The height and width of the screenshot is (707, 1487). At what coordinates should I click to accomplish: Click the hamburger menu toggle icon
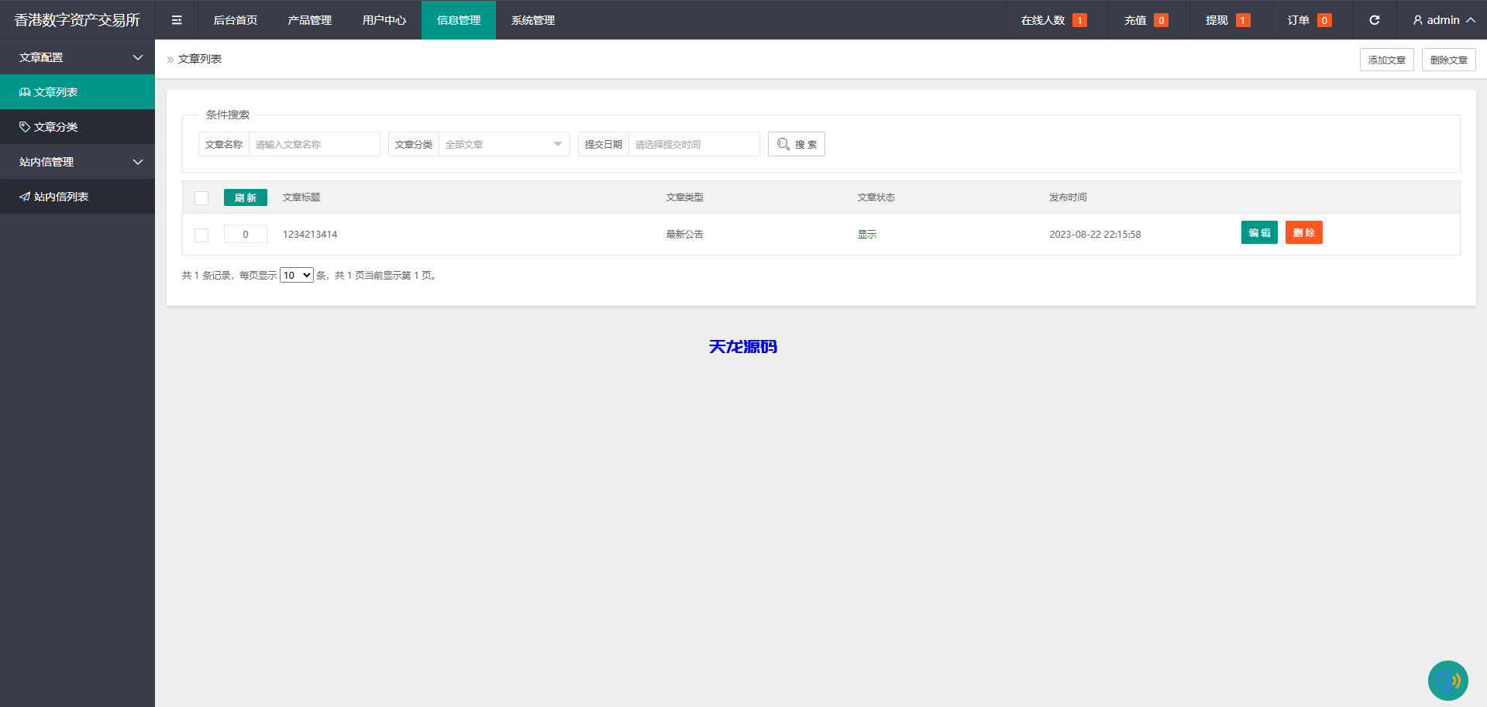(x=176, y=20)
